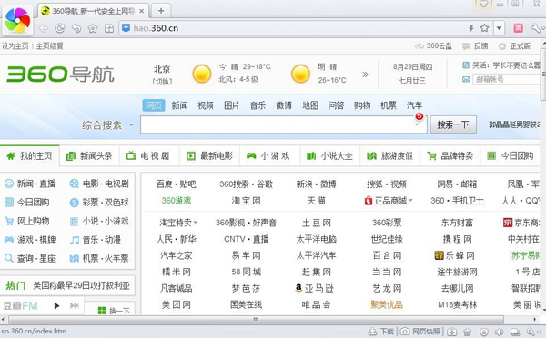Open the 今日团购 tab
The height and width of the screenshot is (338, 546).
[x=511, y=156]
